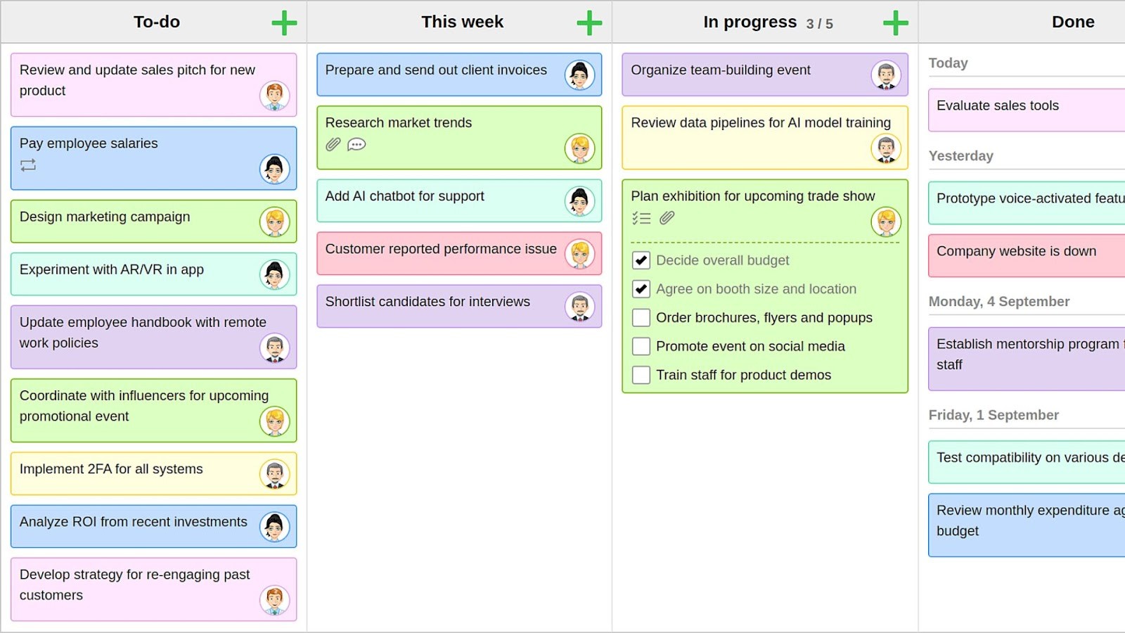Image resolution: width=1125 pixels, height=633 pixels.
Task: Click avatar on Shortlist candidates for interviews
Action: 579,307
